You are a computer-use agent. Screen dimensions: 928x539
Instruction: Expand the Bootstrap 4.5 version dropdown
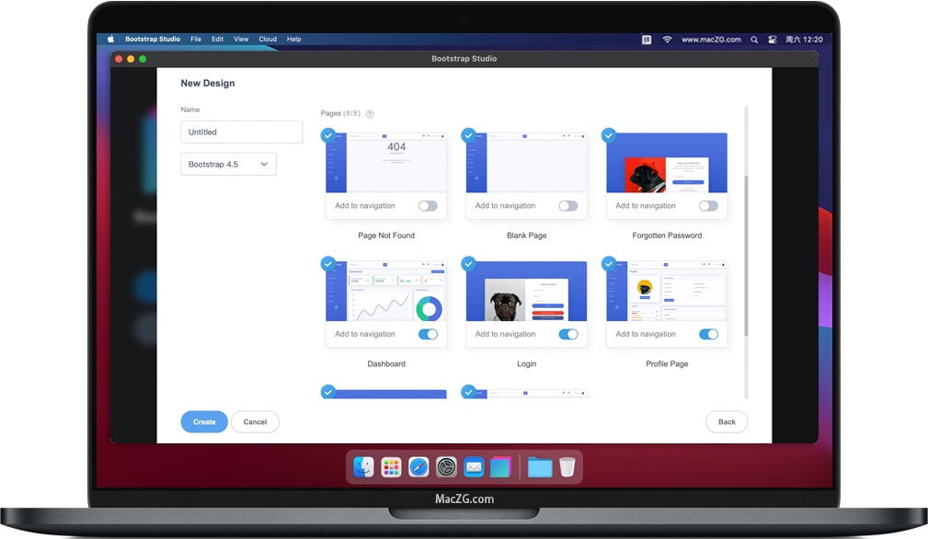point(228,165)
